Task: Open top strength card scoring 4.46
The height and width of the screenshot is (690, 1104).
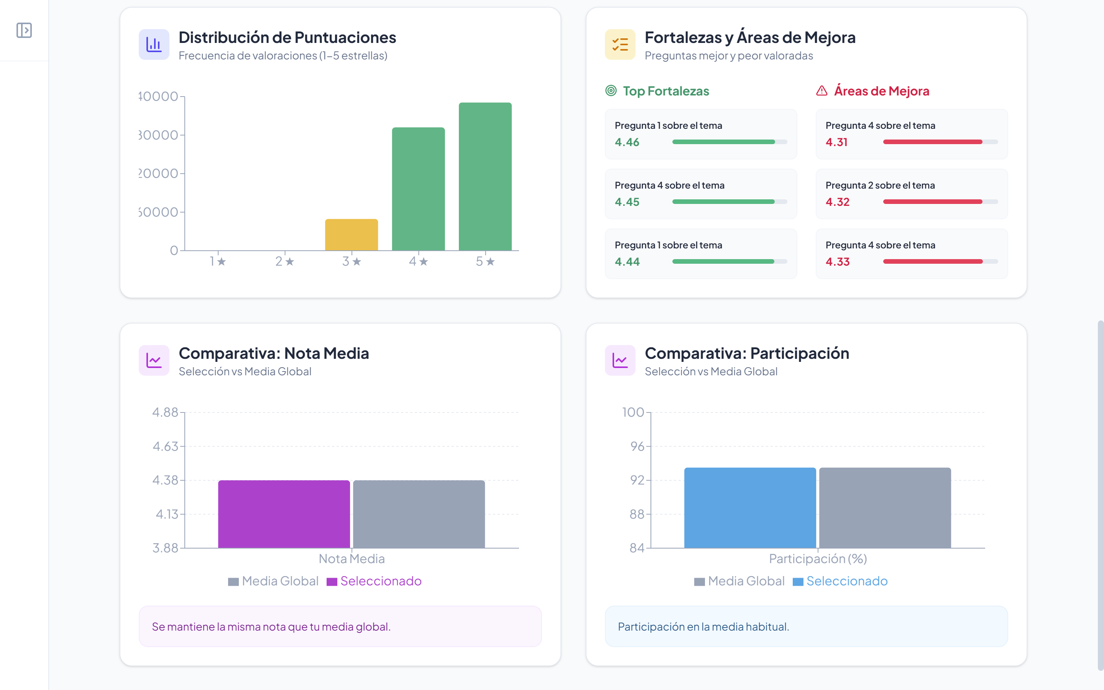Action: pyautogui.click(x=701, y=134)
